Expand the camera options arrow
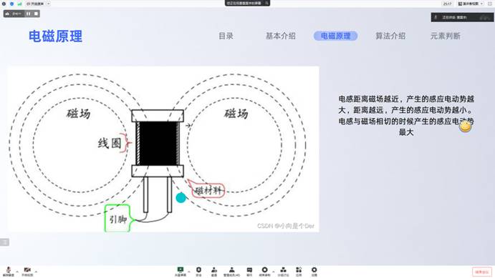 pyautogui.click(x=36, y=271)
